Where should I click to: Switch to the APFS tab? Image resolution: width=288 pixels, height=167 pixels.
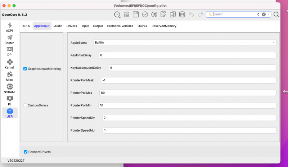[26, 26]
